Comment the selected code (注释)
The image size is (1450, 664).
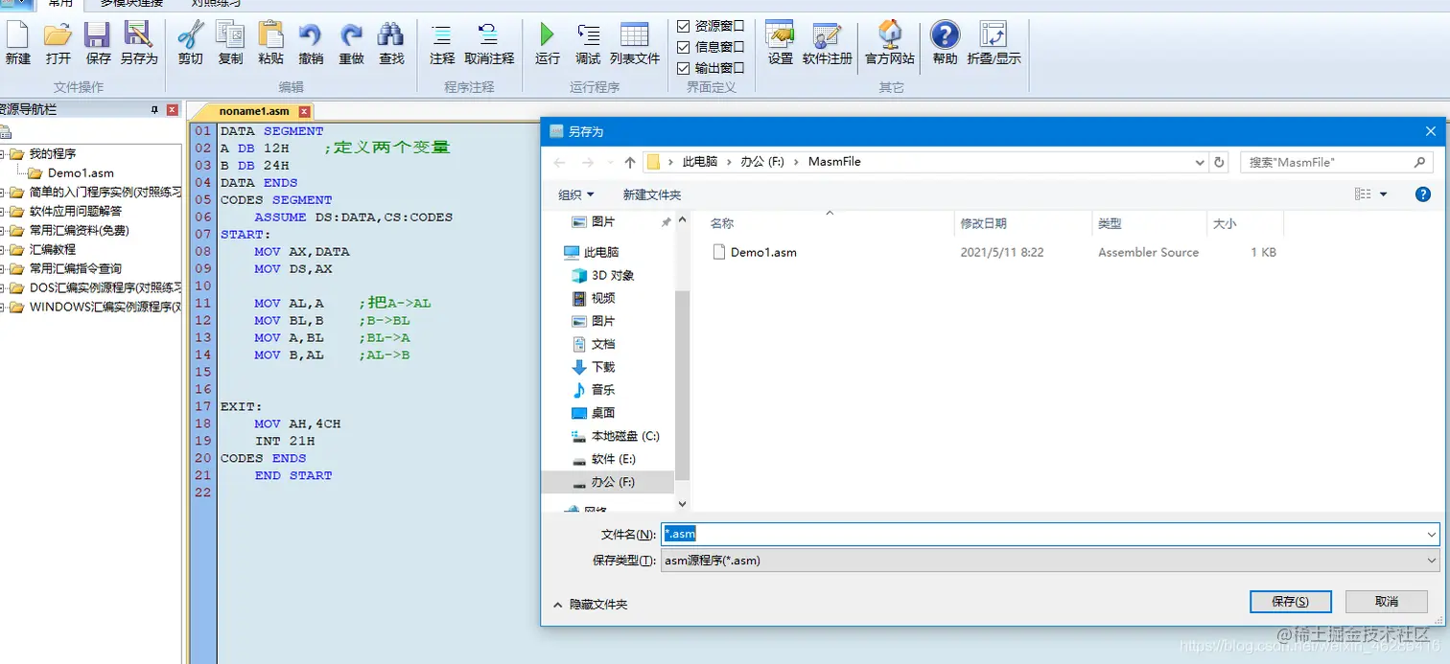coord(441,45)
